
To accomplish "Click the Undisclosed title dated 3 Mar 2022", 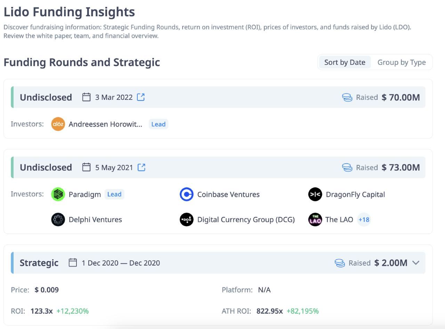I will pos(46,97).
